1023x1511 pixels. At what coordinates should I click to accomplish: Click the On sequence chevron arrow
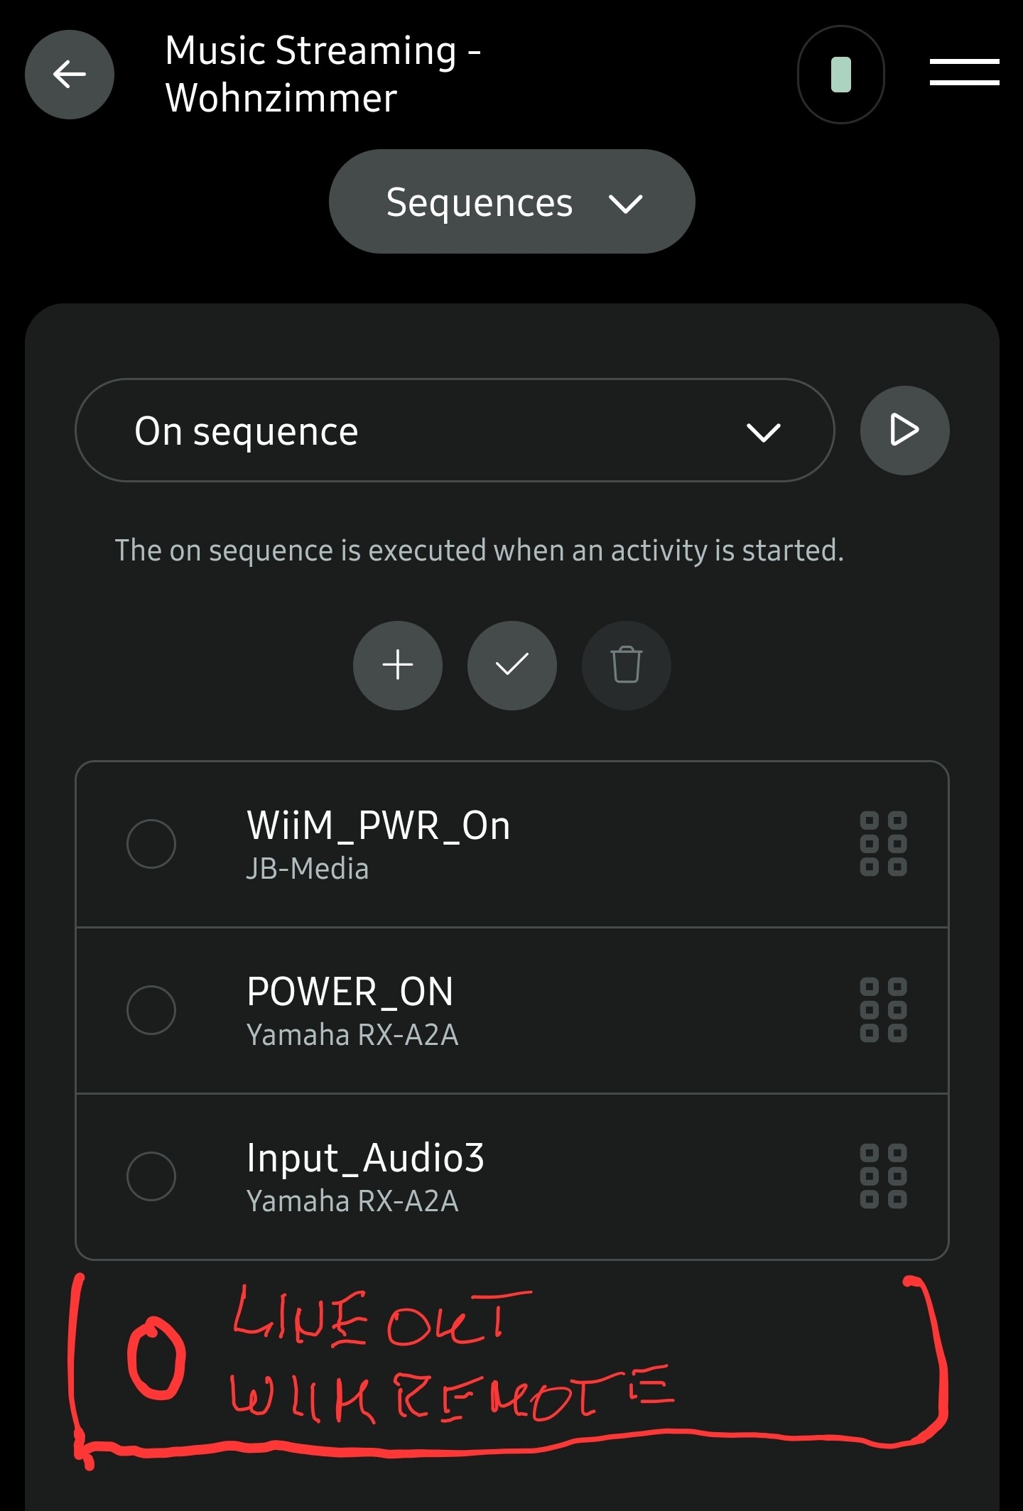pyautogui.click(x=764, y=432)
